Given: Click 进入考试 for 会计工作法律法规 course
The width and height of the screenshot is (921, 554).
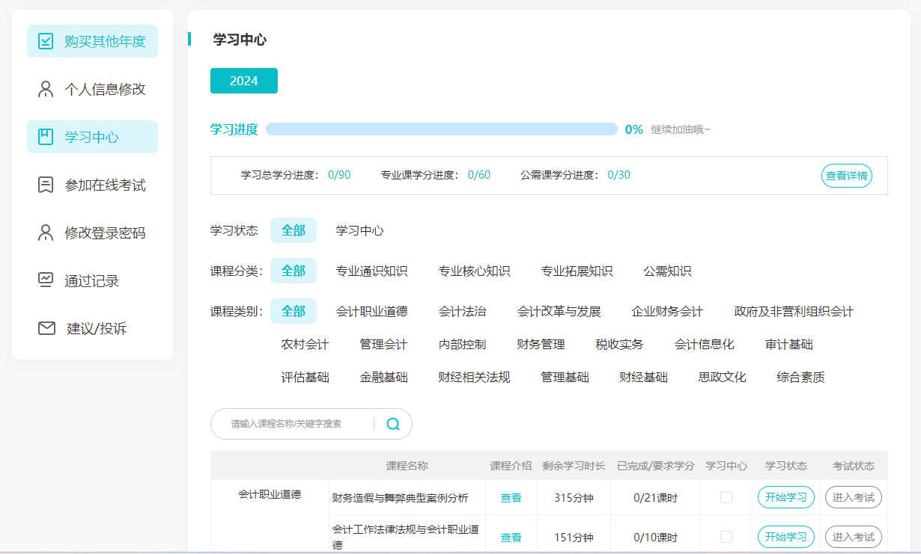Looking at the screenshot, I should [854, 536].
